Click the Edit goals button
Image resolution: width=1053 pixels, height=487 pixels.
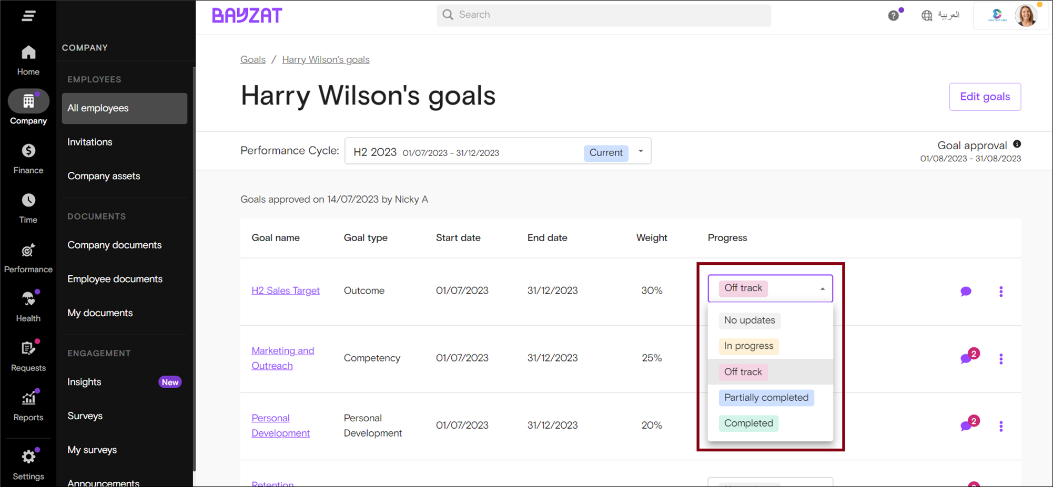pos(985,97)
